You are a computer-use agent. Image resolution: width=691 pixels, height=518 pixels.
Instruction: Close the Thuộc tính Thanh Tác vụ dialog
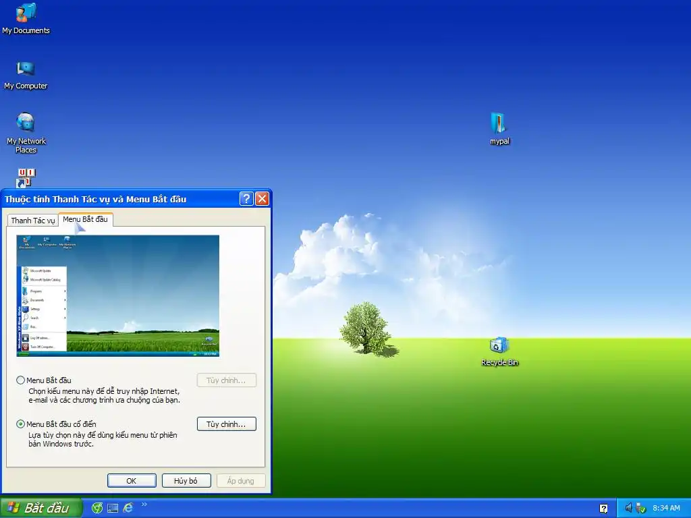(262, 199)
